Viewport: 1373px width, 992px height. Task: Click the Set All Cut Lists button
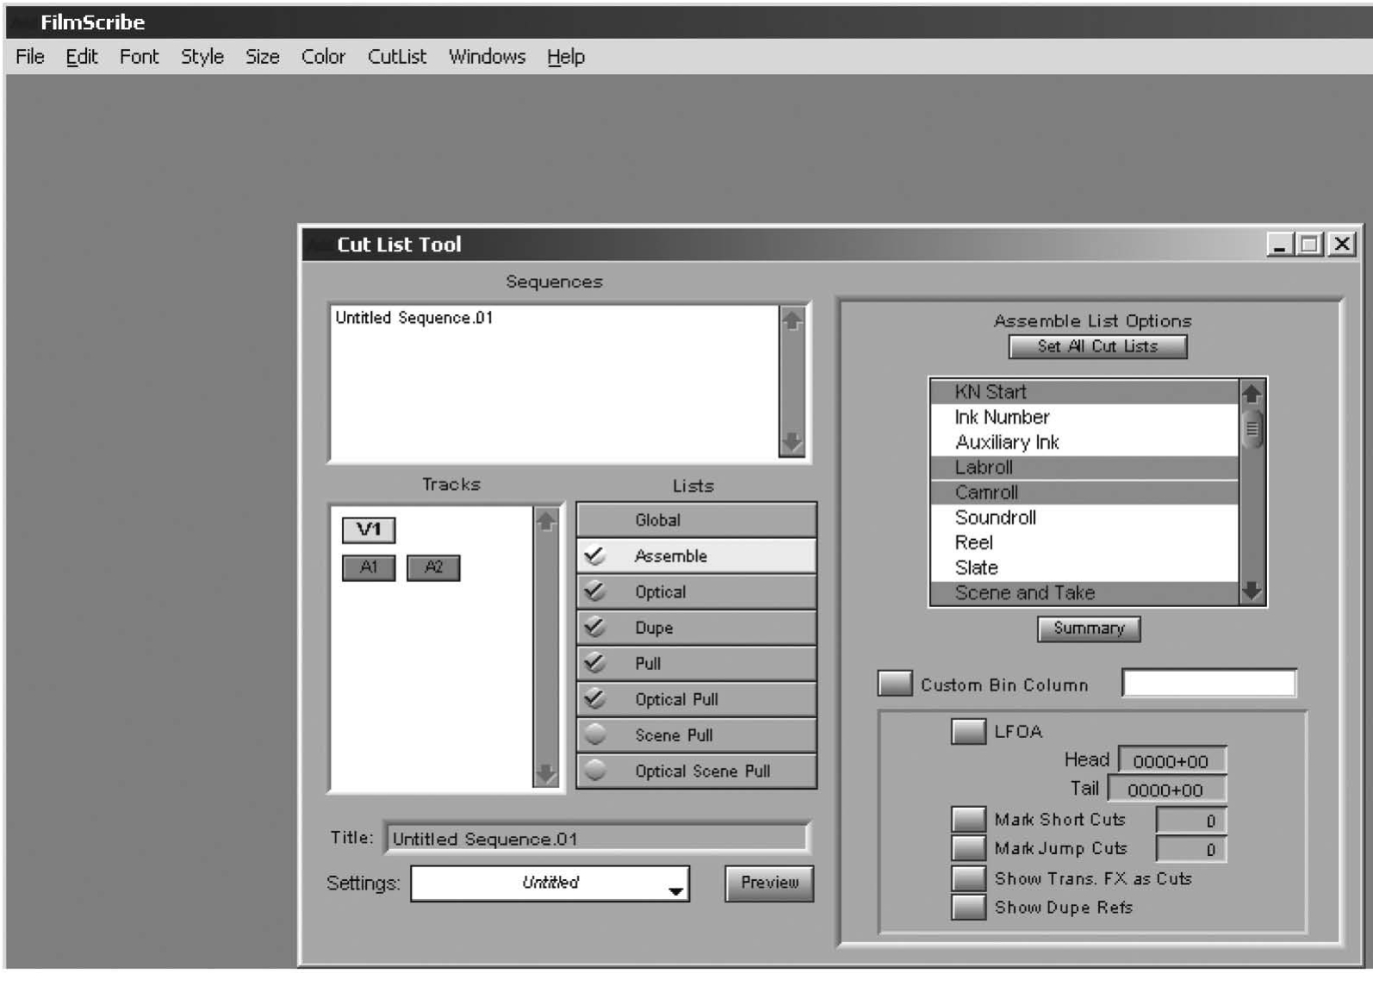point(1097,346)
